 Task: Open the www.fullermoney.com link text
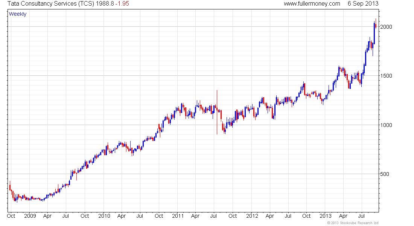pyautogui.click(x=312, y=4)
